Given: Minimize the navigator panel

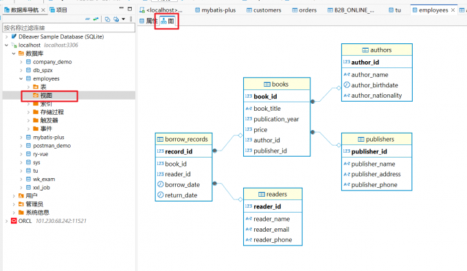Looking at the screenshot, I should [x=122, y=8].
